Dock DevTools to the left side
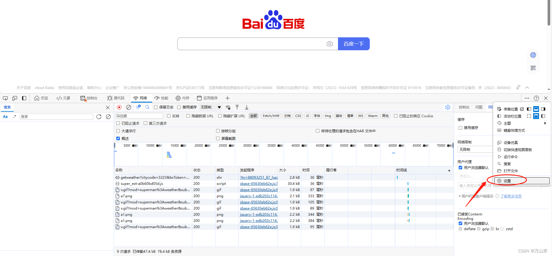 529,109
